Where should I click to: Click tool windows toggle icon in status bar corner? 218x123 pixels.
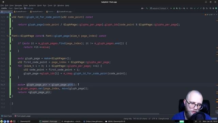coord(1,119)
